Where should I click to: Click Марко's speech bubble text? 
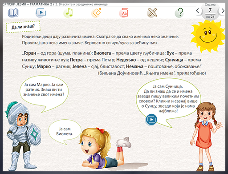click(44, 89)
